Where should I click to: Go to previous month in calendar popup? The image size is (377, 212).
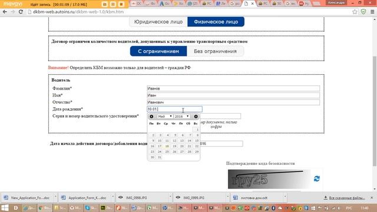[x=151, y=117]
